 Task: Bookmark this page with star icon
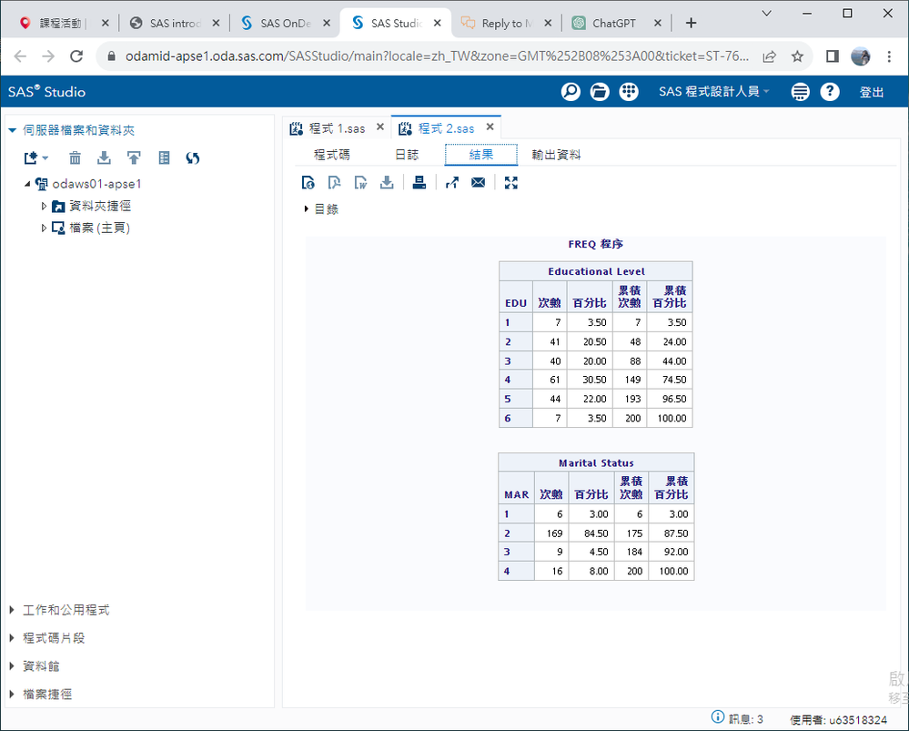click(x=797, y=56)
